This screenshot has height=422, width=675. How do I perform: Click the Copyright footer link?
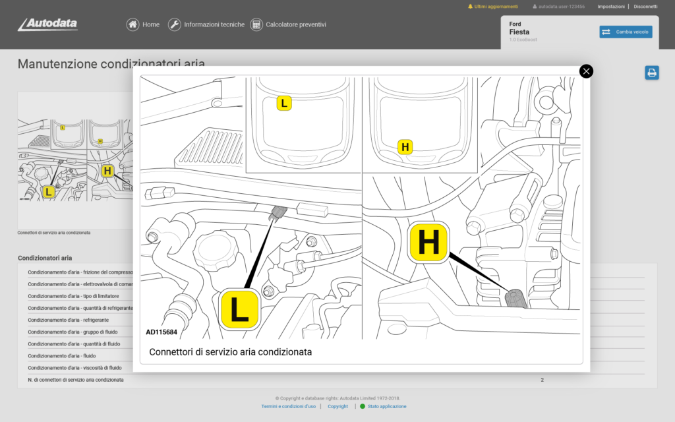pos(337,406)
